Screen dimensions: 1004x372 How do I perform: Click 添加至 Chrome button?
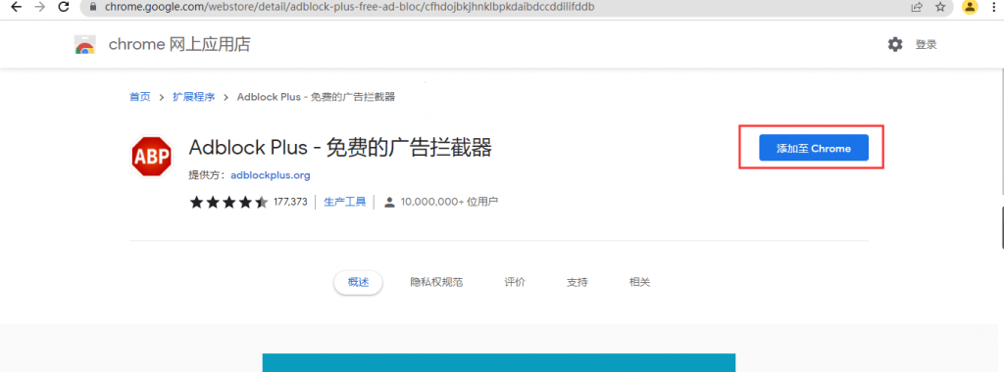point(813,148)
